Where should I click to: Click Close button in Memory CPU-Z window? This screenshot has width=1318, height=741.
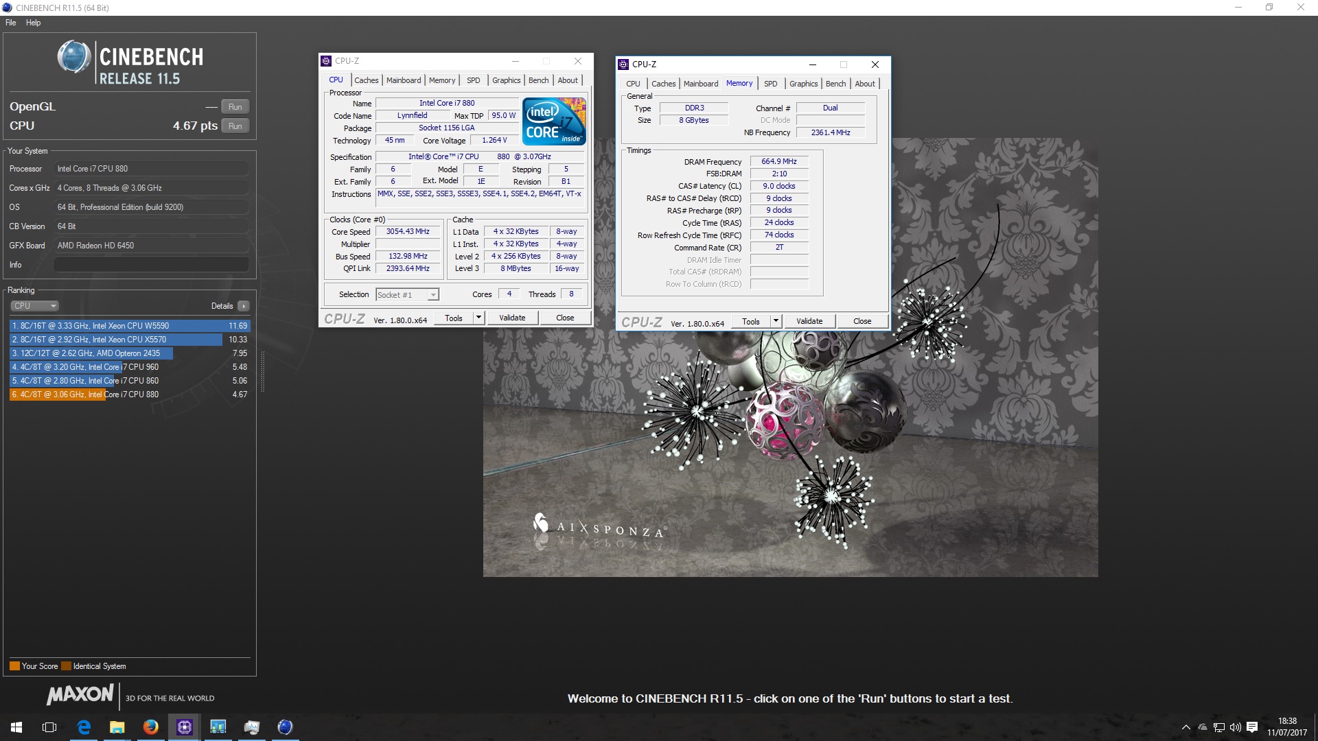point(862,322)
